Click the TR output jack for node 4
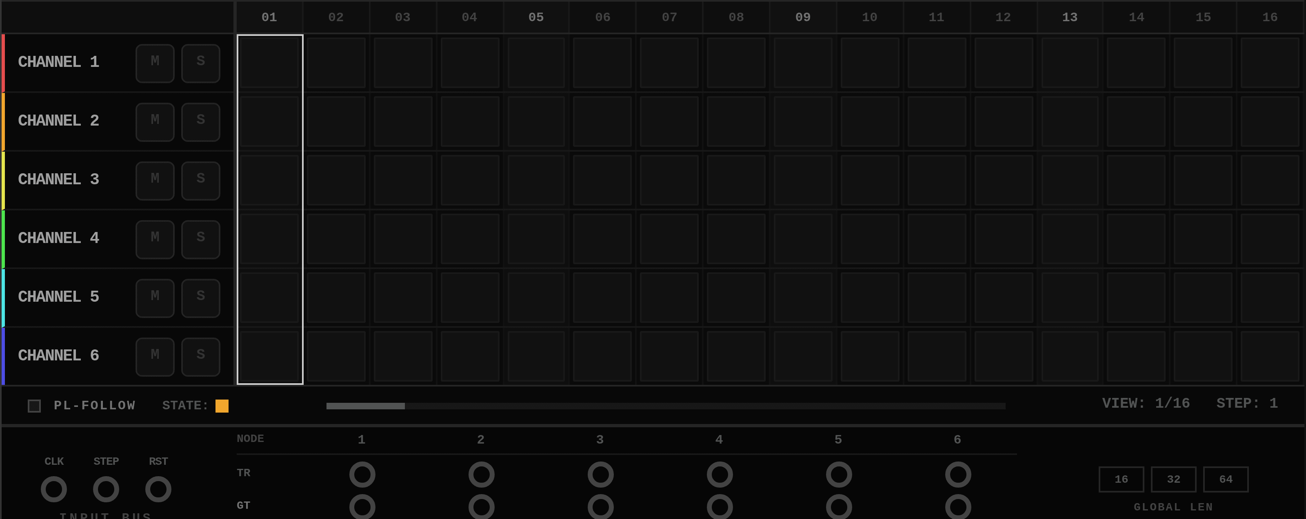 pyautogui.click(x=720, y=475)
